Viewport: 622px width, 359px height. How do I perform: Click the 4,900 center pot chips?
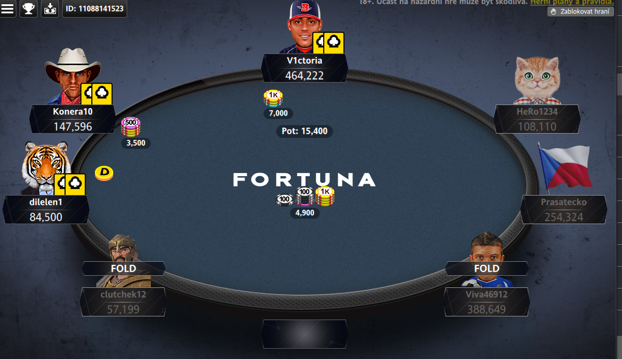point(305,197)
